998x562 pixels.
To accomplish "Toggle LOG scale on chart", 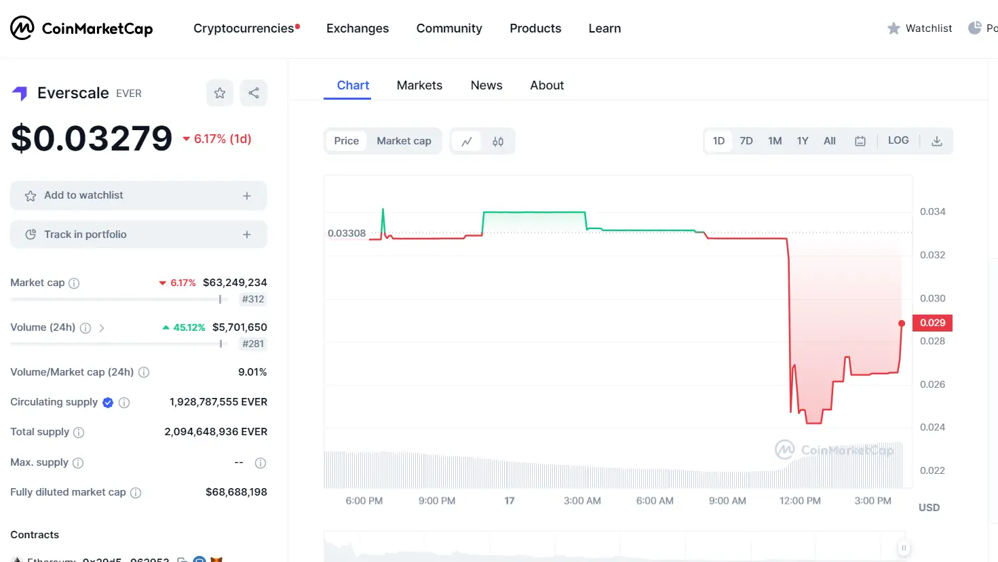I will (898, 140).
